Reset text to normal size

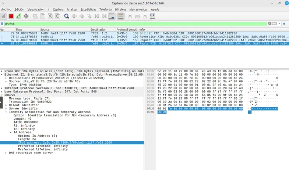pos(145,16)
